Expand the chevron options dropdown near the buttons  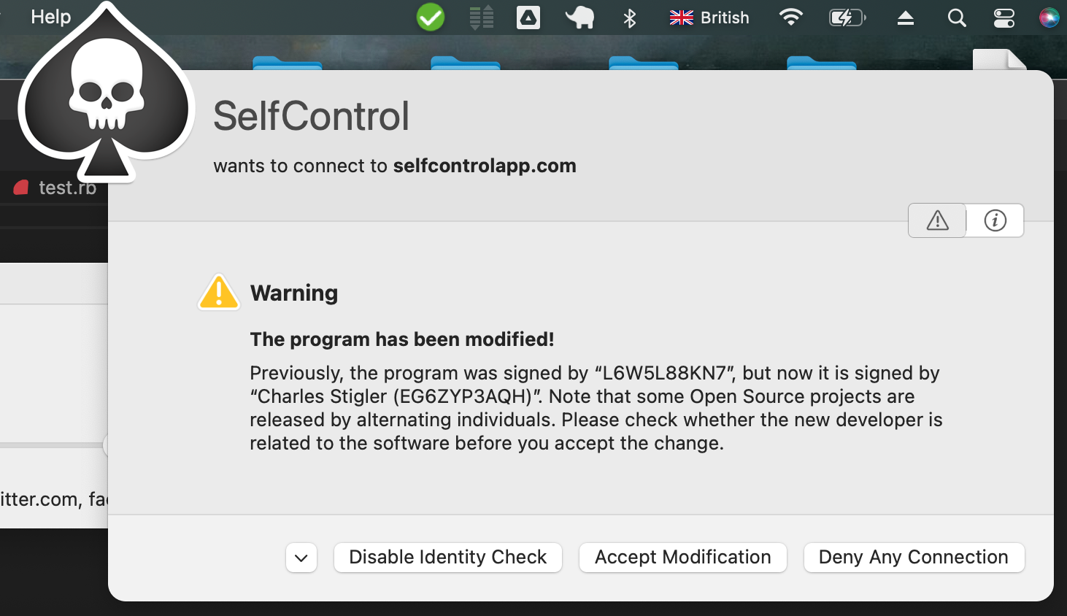[x=301, y=557]
